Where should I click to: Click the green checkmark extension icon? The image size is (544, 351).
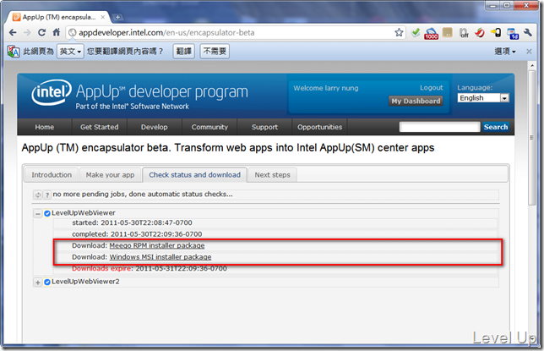[416, 33]
